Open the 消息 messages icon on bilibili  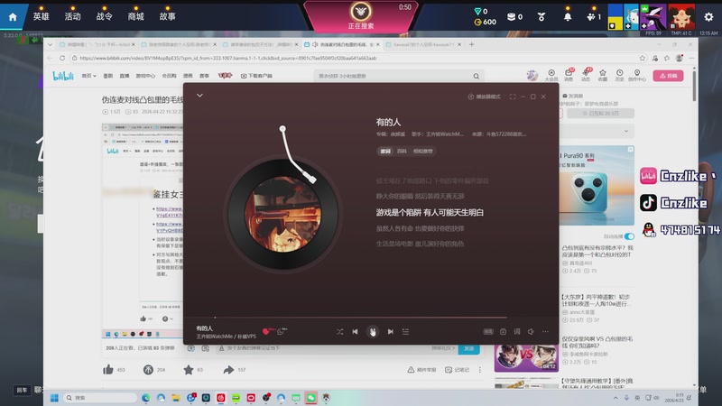pyautogui.click(x=569, y=75)
